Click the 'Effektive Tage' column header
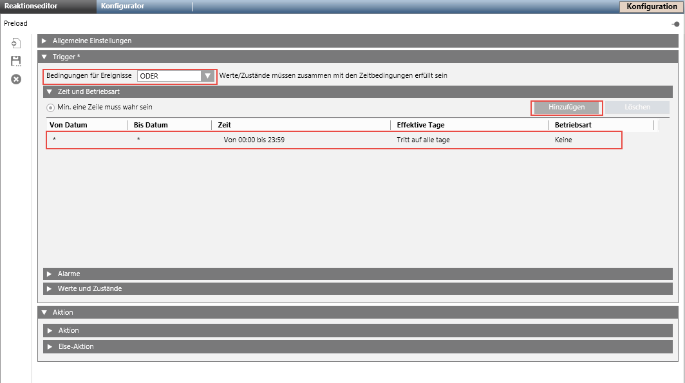Viewport: 685px width, 383px height. [x=420, y=125]
